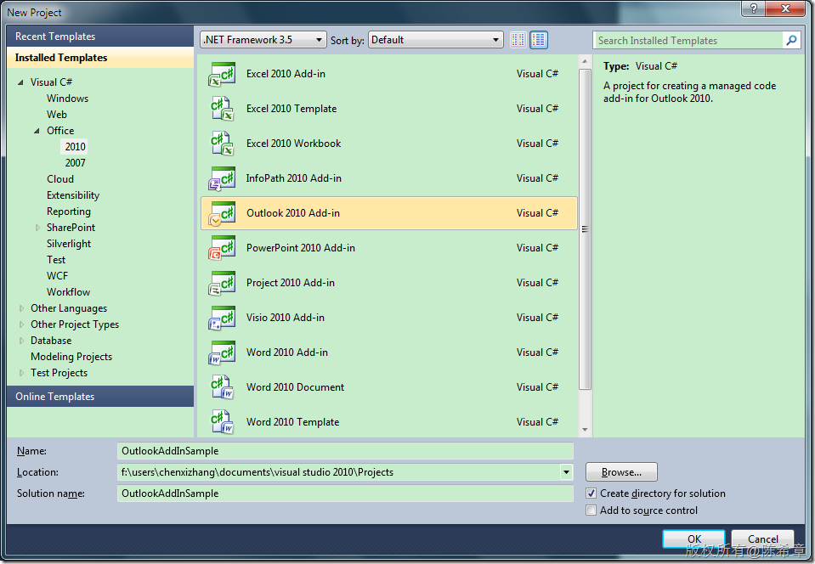This screenshot has width=815, height=564.
Task: Click the Word 2010 Add-in icon
Action: point(222,352)
